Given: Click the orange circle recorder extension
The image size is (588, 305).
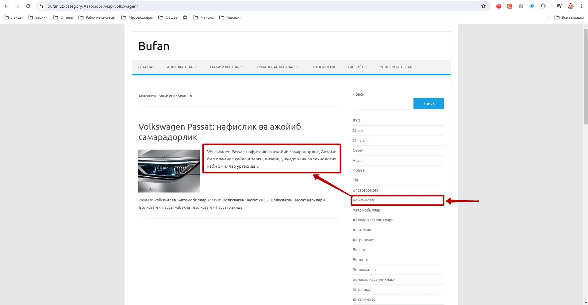Looking at the screenshot, I should click(510, 6).
